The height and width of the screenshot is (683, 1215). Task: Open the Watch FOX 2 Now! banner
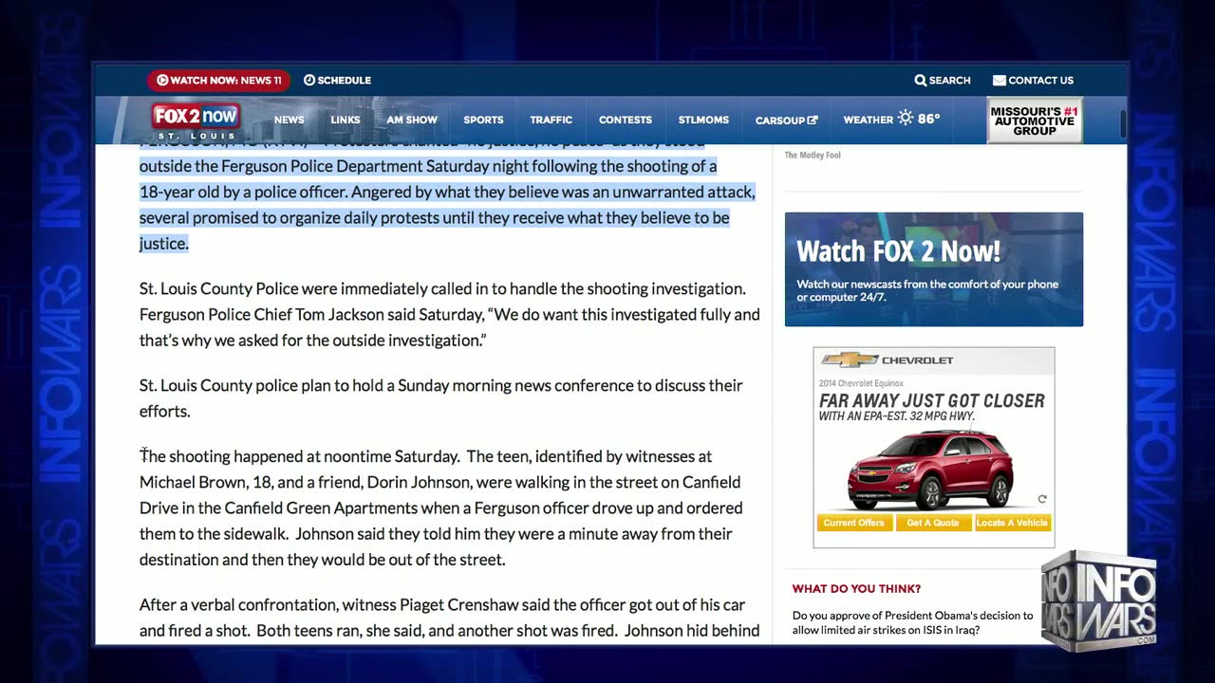[934, 269]
